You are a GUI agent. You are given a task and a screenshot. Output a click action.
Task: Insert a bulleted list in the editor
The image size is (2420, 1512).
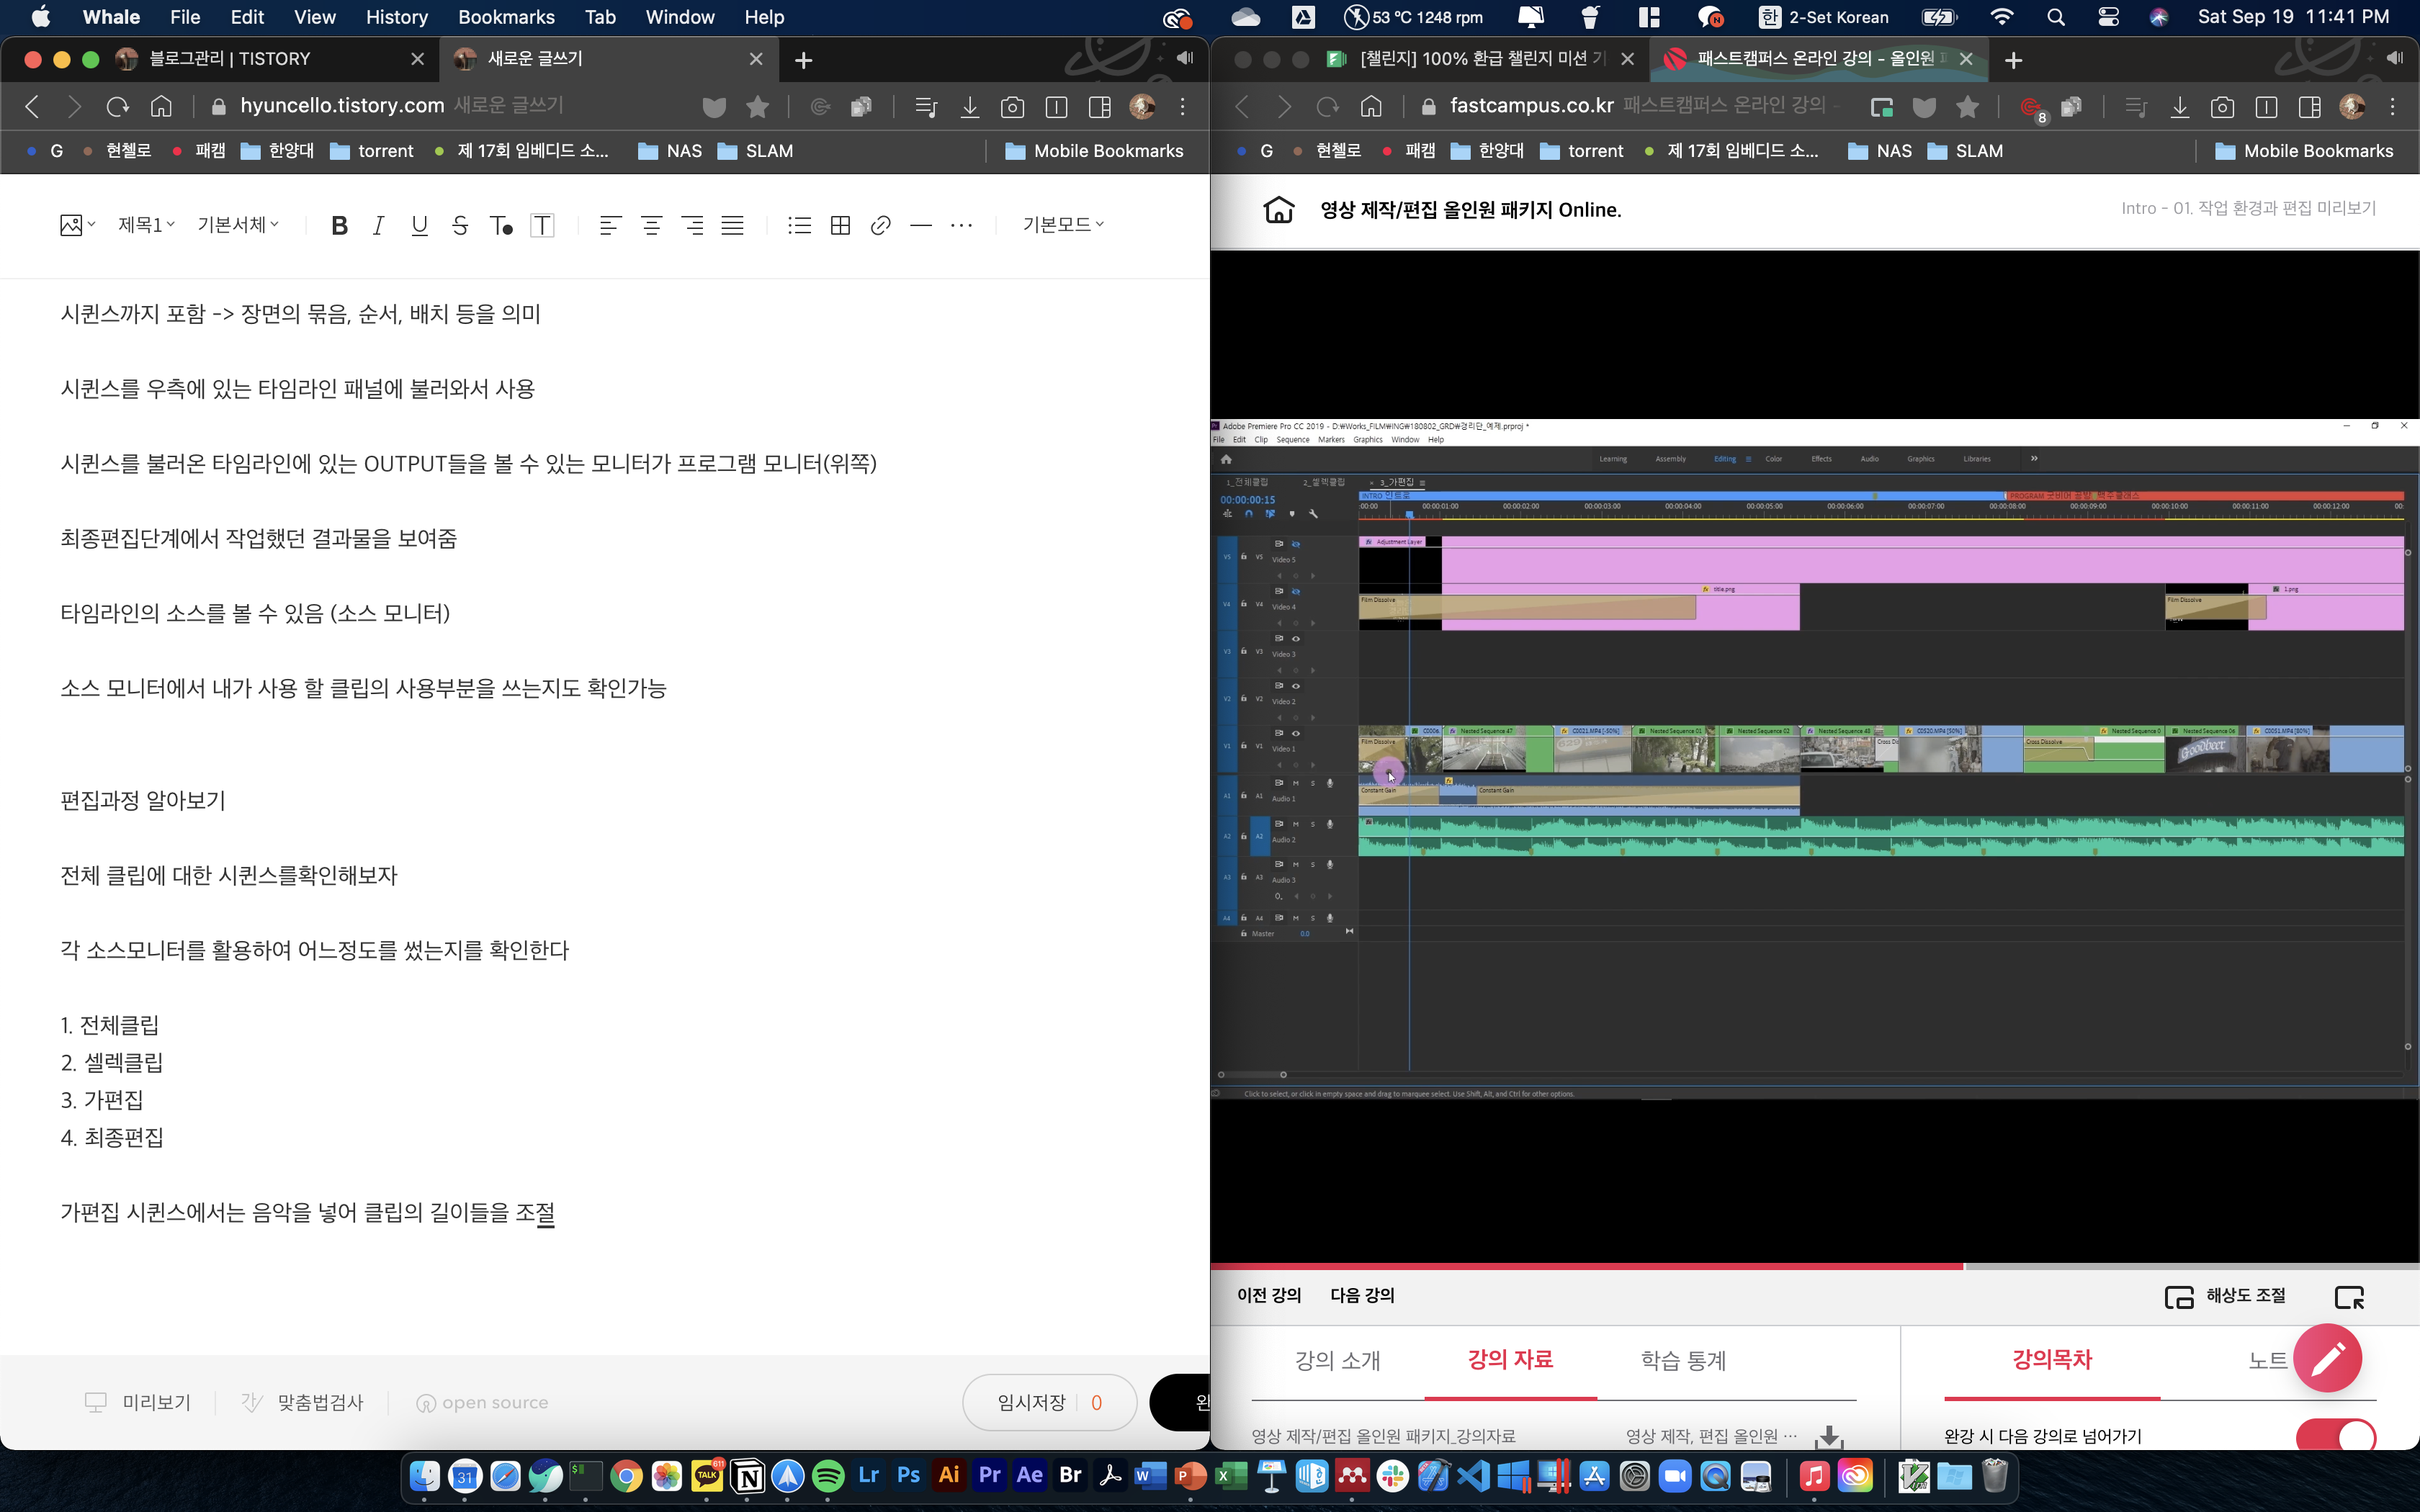[799, 226]
